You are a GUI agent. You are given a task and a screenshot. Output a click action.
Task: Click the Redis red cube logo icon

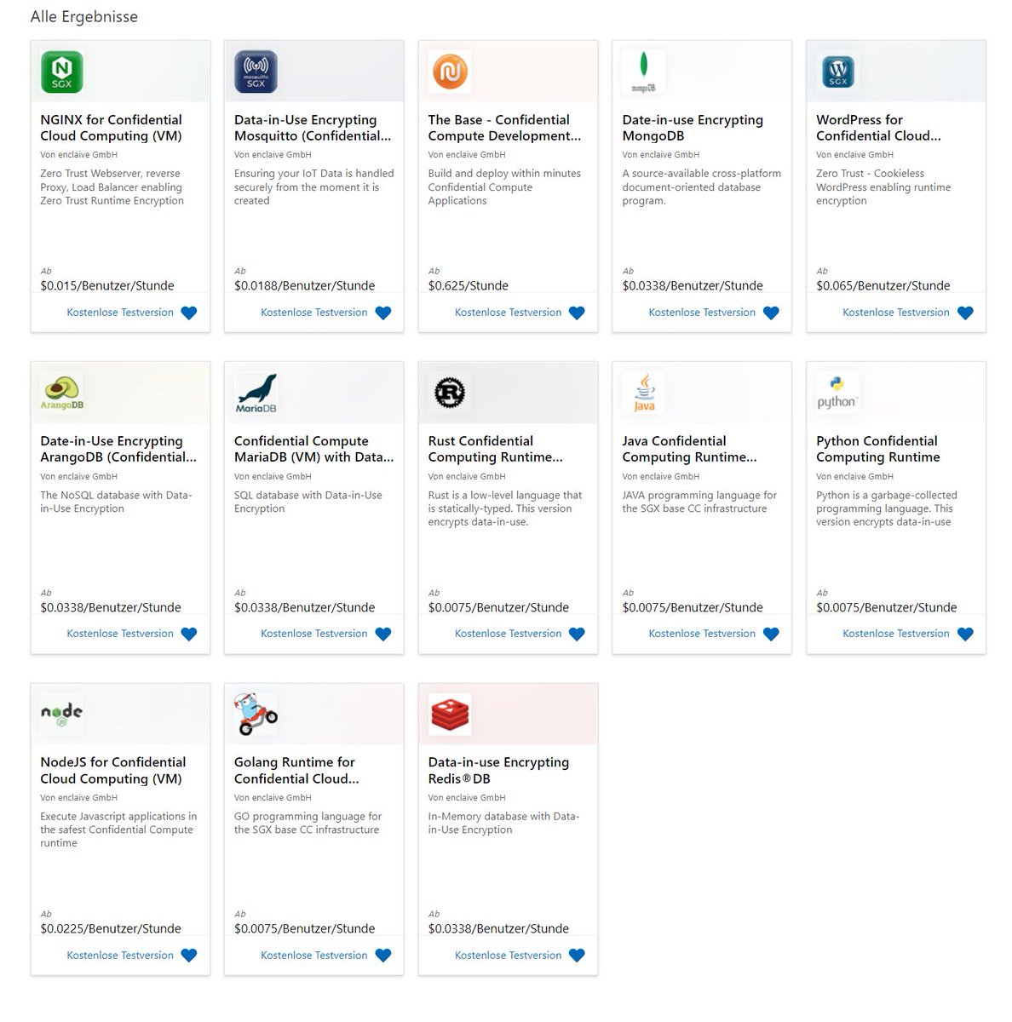(x=450, y=714)
